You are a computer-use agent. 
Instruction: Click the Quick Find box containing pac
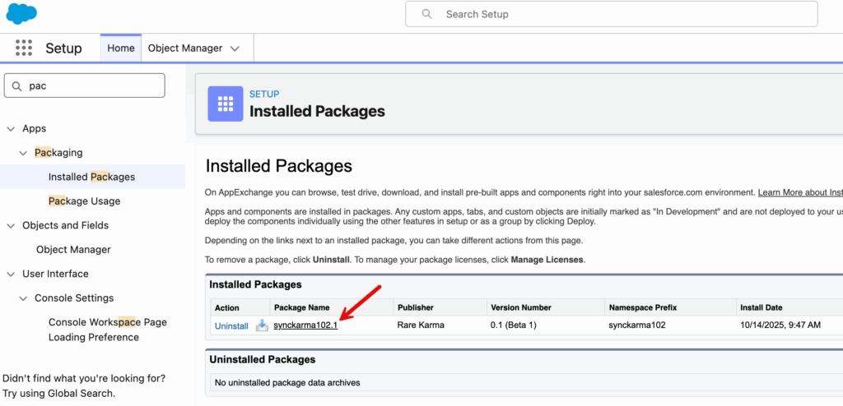[x=85, y=86]
